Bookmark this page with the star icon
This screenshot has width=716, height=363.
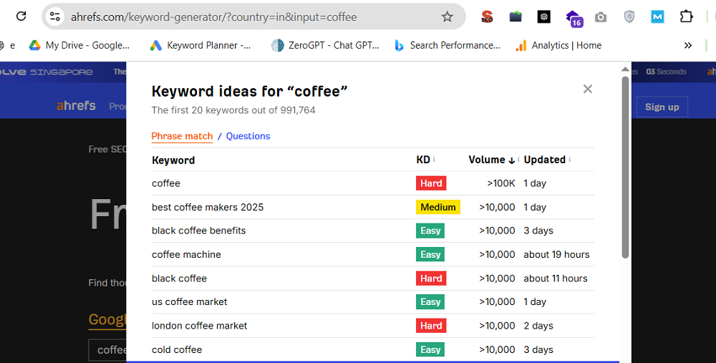tap(447, 17)
